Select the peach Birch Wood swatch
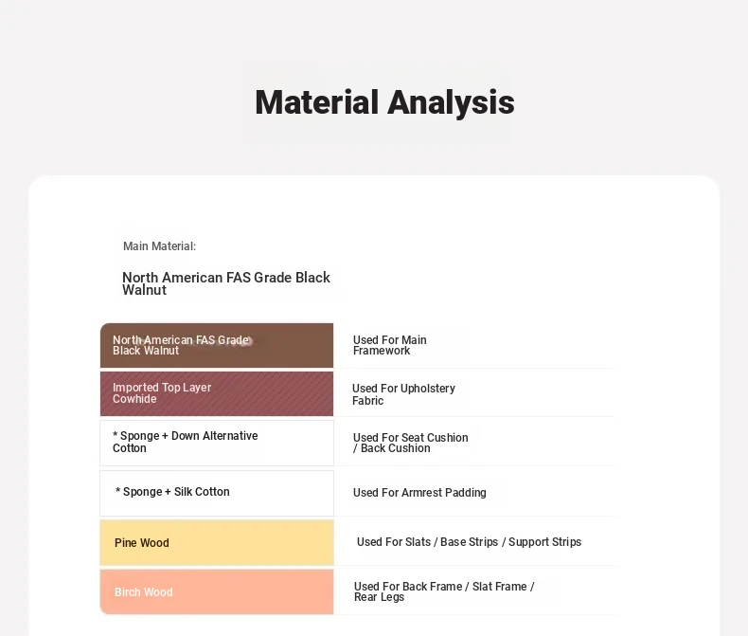The image size is (748, 636). pos(217,591)
